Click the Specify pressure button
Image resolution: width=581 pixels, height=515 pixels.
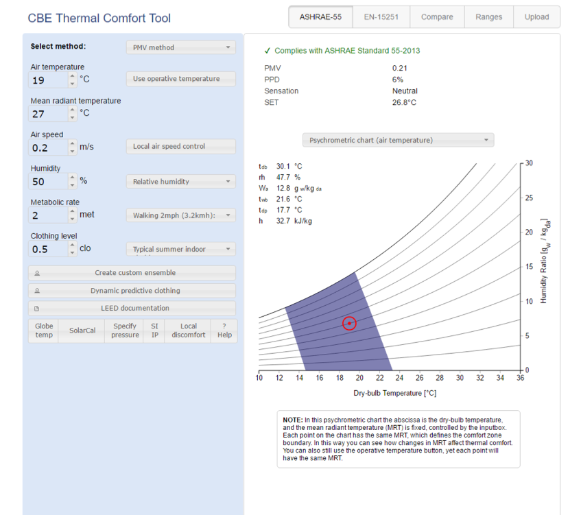124,331
